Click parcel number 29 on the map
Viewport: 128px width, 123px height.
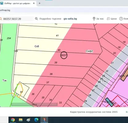tap(86, 101)
